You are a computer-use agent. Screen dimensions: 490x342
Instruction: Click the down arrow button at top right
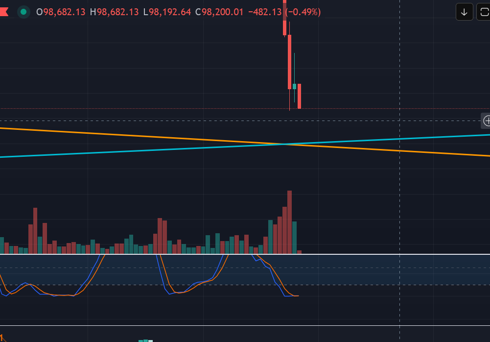(x=464, y=12)
